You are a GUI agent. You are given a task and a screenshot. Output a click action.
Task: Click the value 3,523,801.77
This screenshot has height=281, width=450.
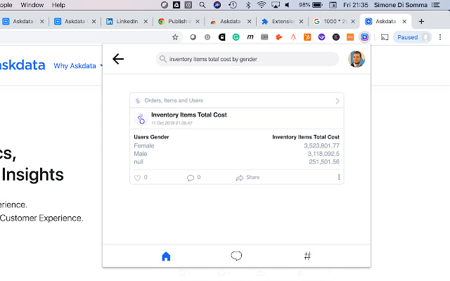point(321,145)
